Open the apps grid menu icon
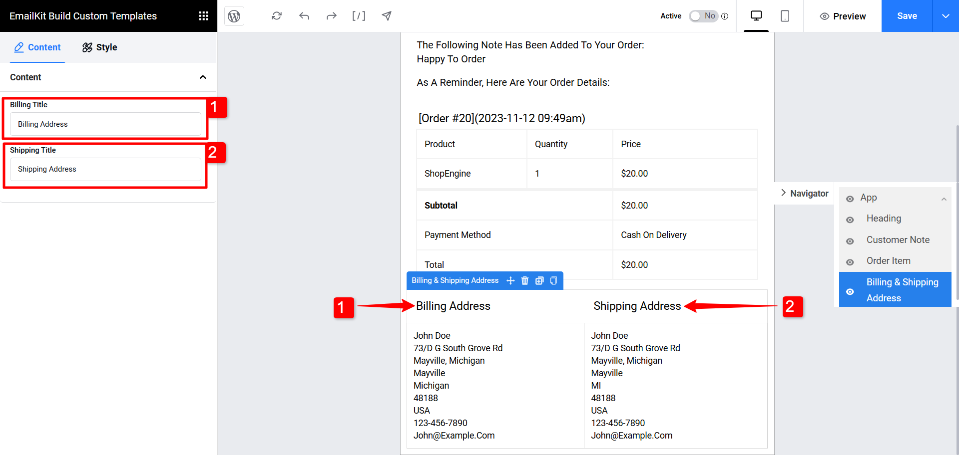 pyautogui.click(x=203, y=16)
